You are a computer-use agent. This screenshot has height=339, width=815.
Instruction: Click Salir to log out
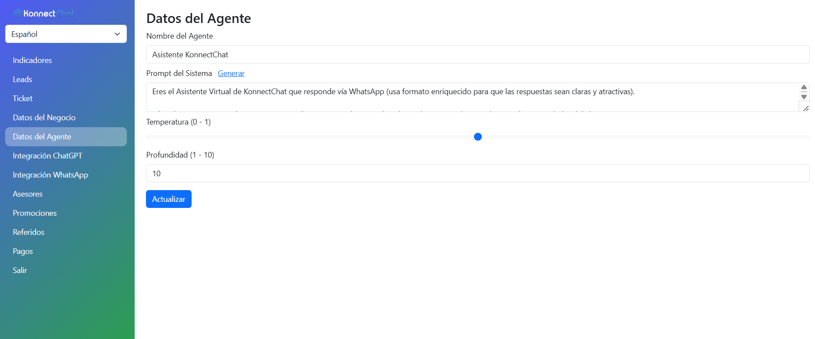(x=66, y=270)
